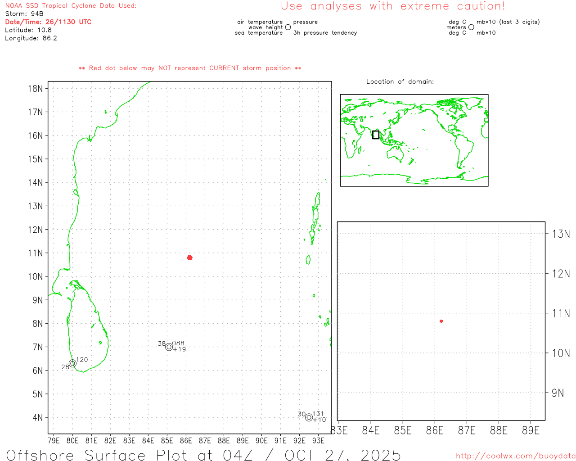This screenshot has height=461, width=576.
Task: Click the +19 pressure tendency value
Action: 179,349
